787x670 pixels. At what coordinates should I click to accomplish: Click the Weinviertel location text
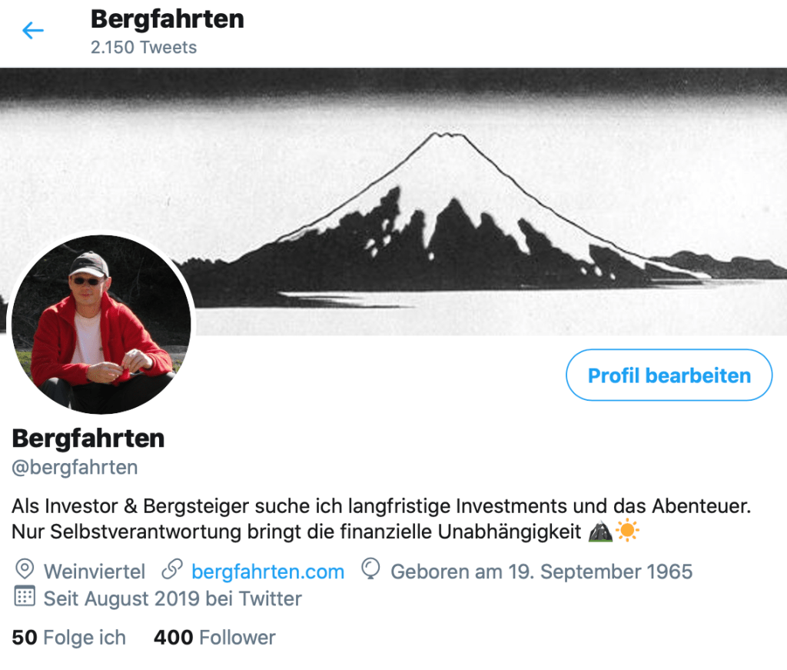tap(95, 572)
